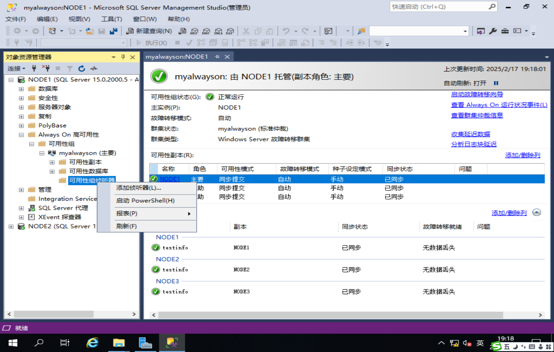Open the 文件(F) menu

(16, 19)
